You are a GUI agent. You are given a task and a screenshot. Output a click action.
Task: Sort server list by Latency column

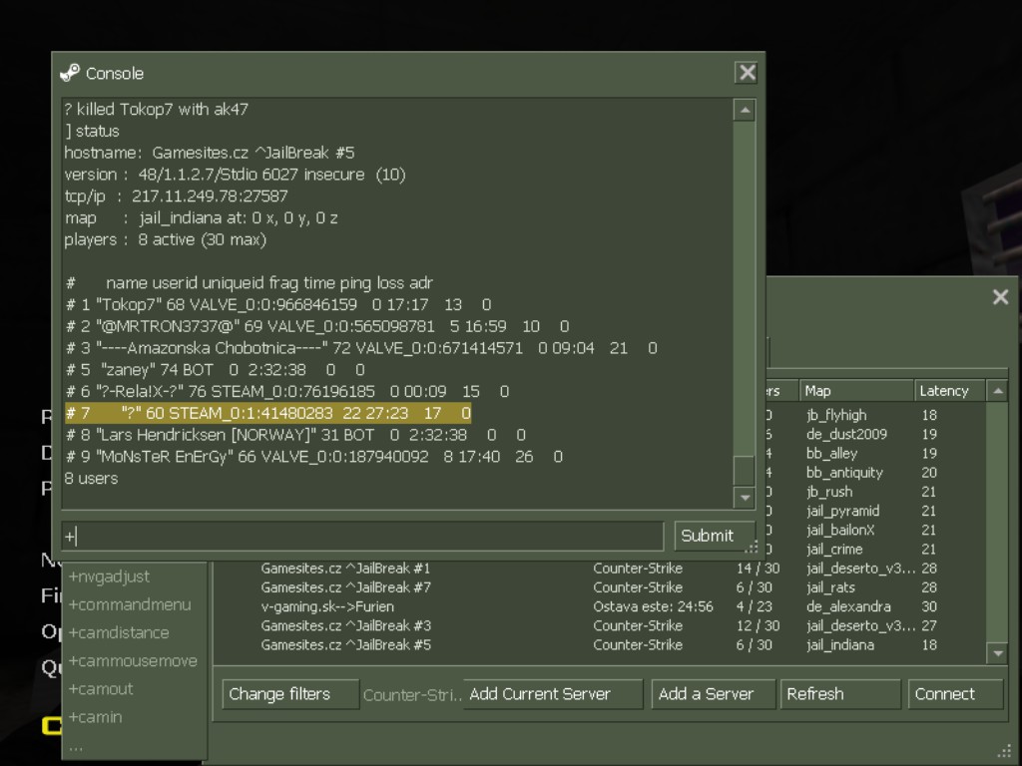point(950,391)
